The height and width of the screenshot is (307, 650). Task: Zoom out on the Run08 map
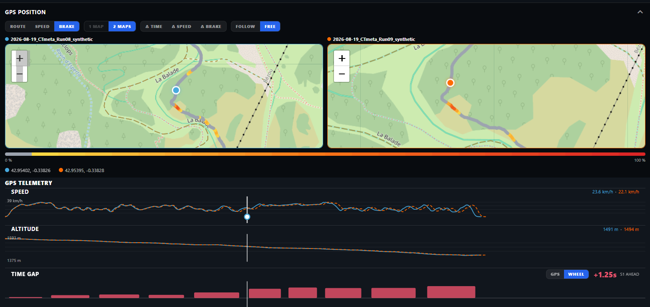[19, 74]
